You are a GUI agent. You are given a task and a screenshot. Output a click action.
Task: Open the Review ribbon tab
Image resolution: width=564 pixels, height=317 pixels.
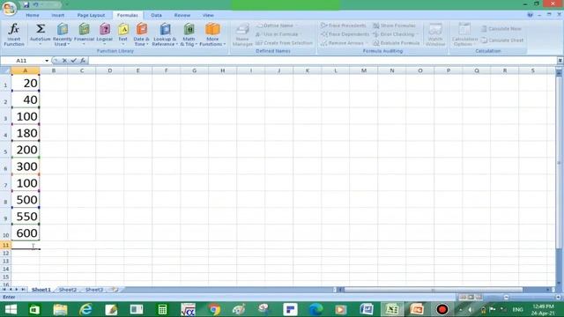(182, 15)
